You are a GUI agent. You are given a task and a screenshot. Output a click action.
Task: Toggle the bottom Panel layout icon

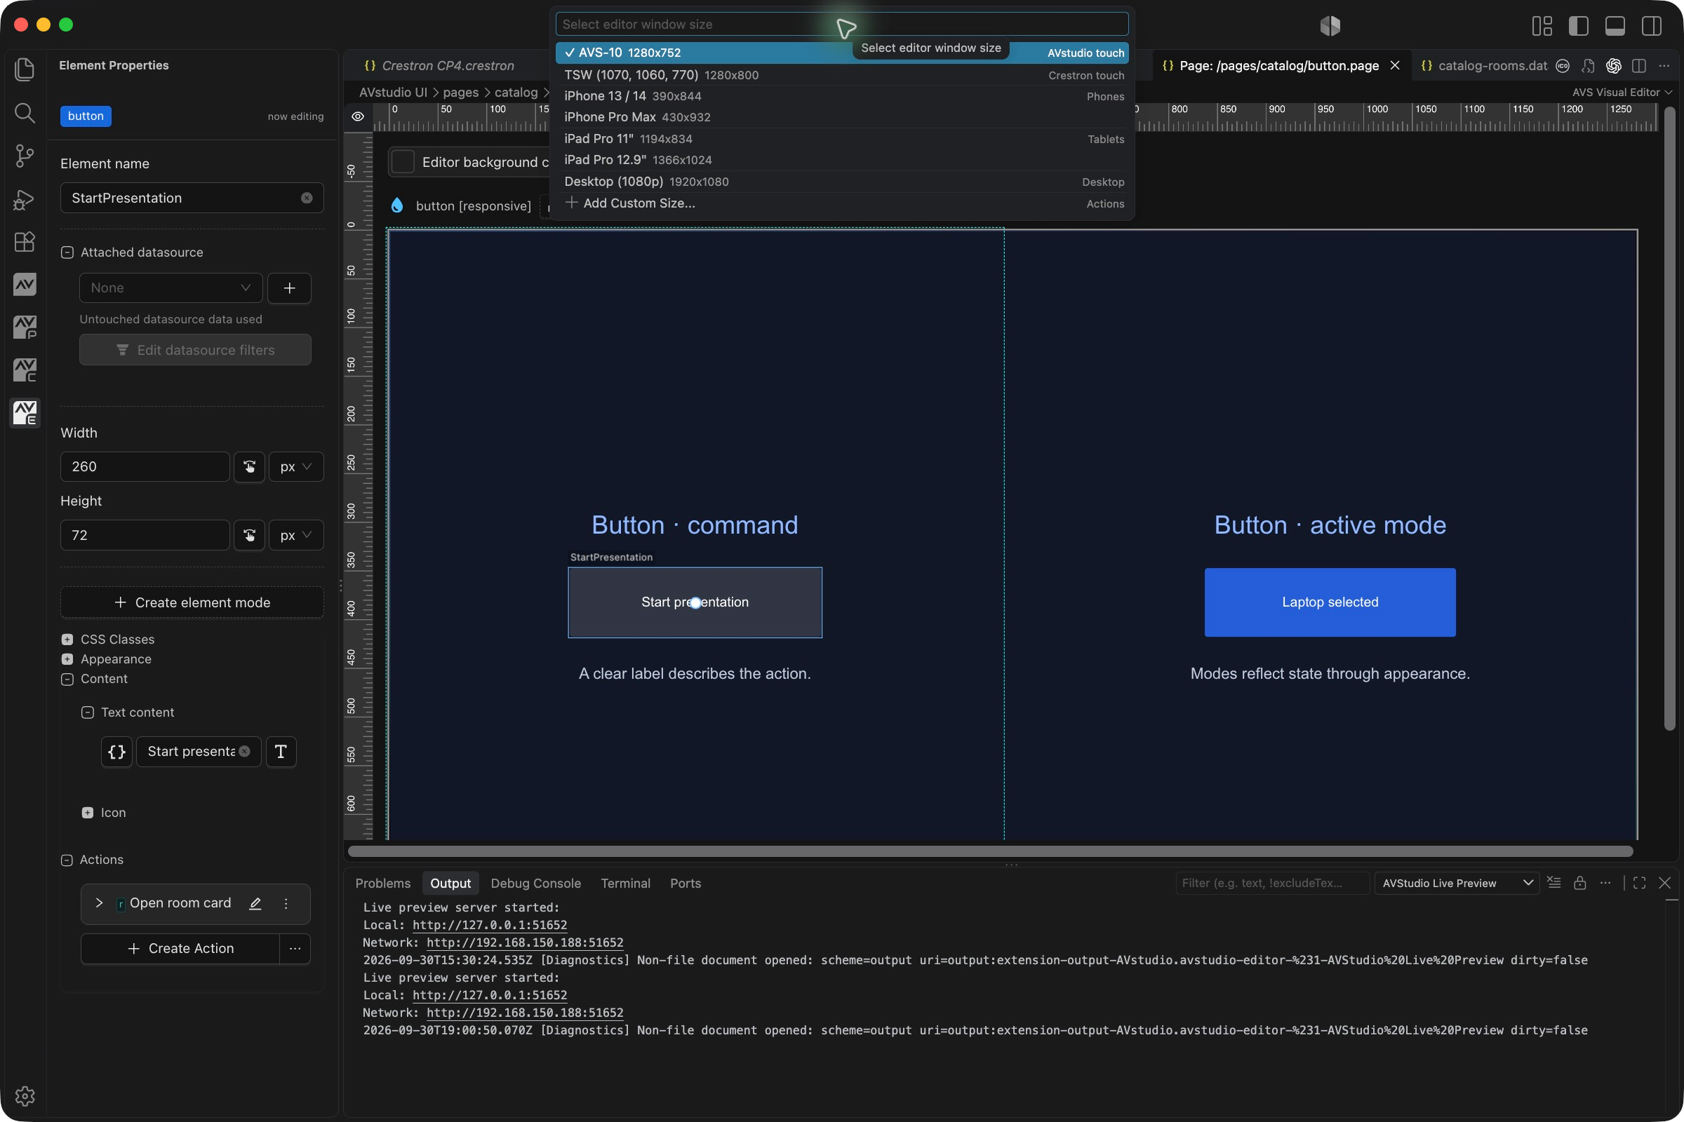coord(1615,26)
